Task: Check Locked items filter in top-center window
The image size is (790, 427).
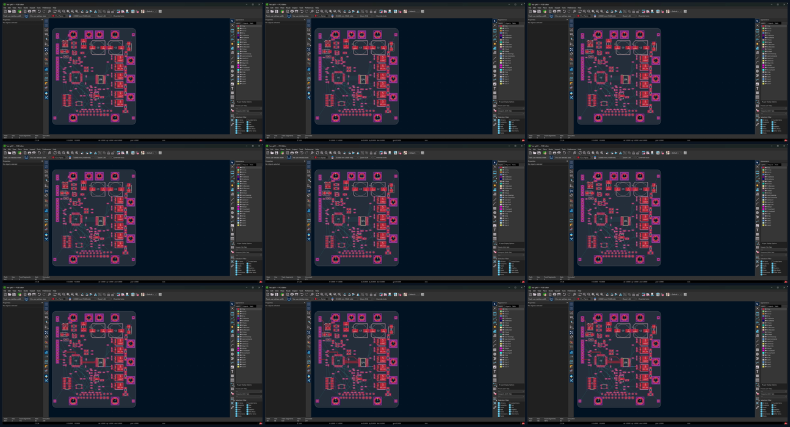Action: pos(510,120)
